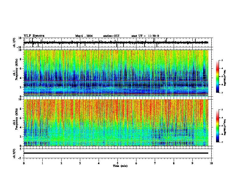The height and width of the screenshot is (183, 238).
Task: Click the time axis tick label "5"
Action: tap(117, 163)
